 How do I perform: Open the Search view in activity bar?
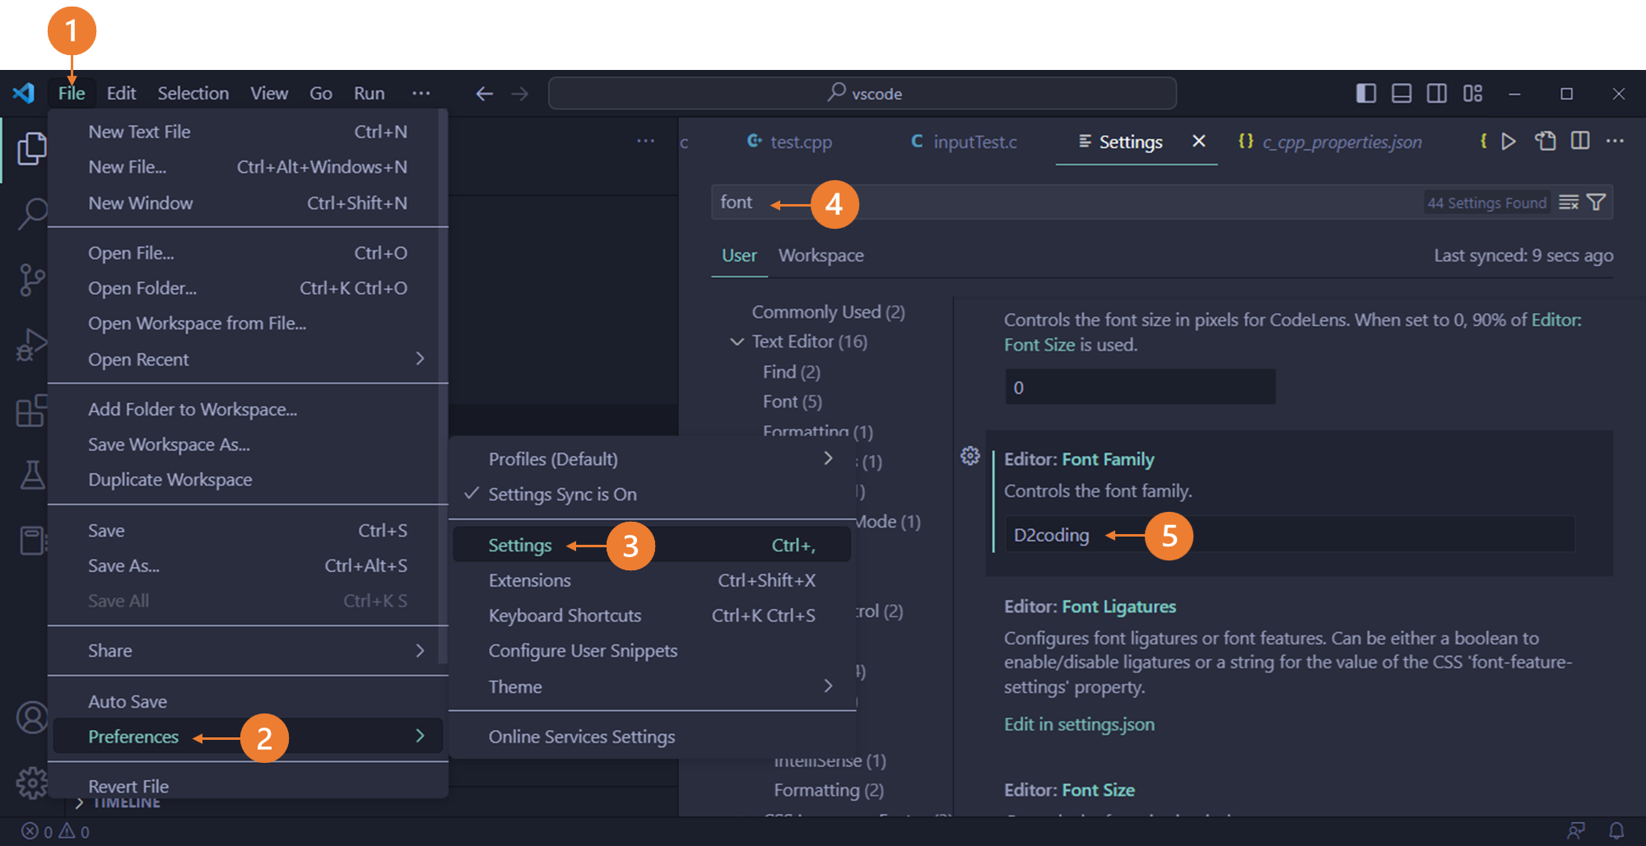[x=31, y=214]
